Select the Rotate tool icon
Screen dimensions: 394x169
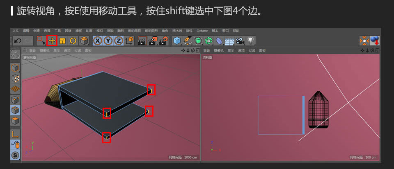pyautogui.click(x=73, y=41)
